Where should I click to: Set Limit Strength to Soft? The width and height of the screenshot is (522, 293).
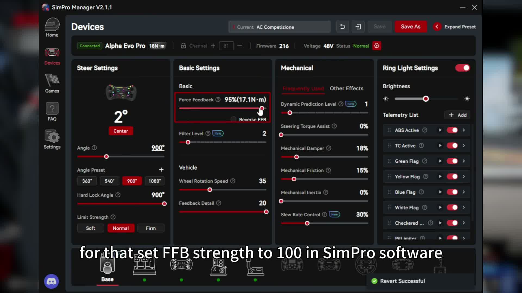coord(91,228)
